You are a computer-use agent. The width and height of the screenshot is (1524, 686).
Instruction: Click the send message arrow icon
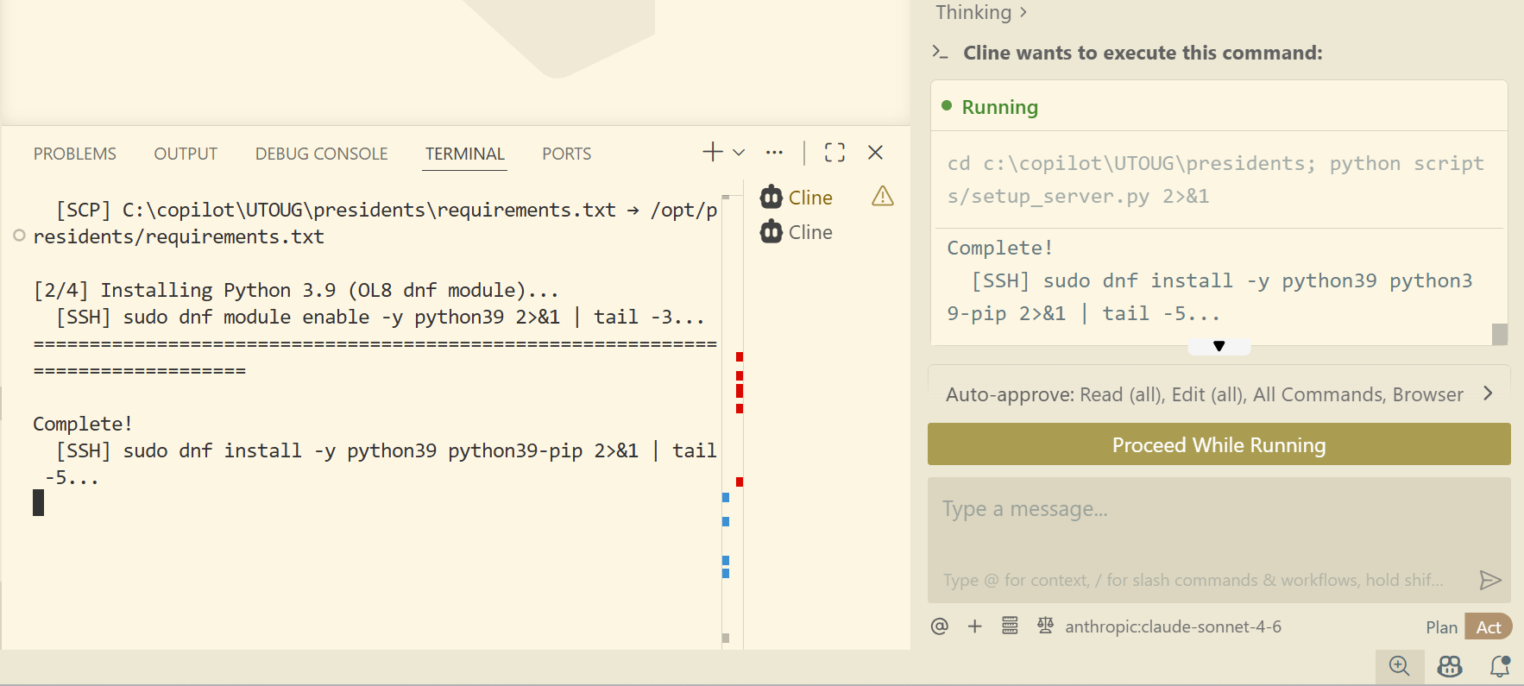coord(1489,580)
